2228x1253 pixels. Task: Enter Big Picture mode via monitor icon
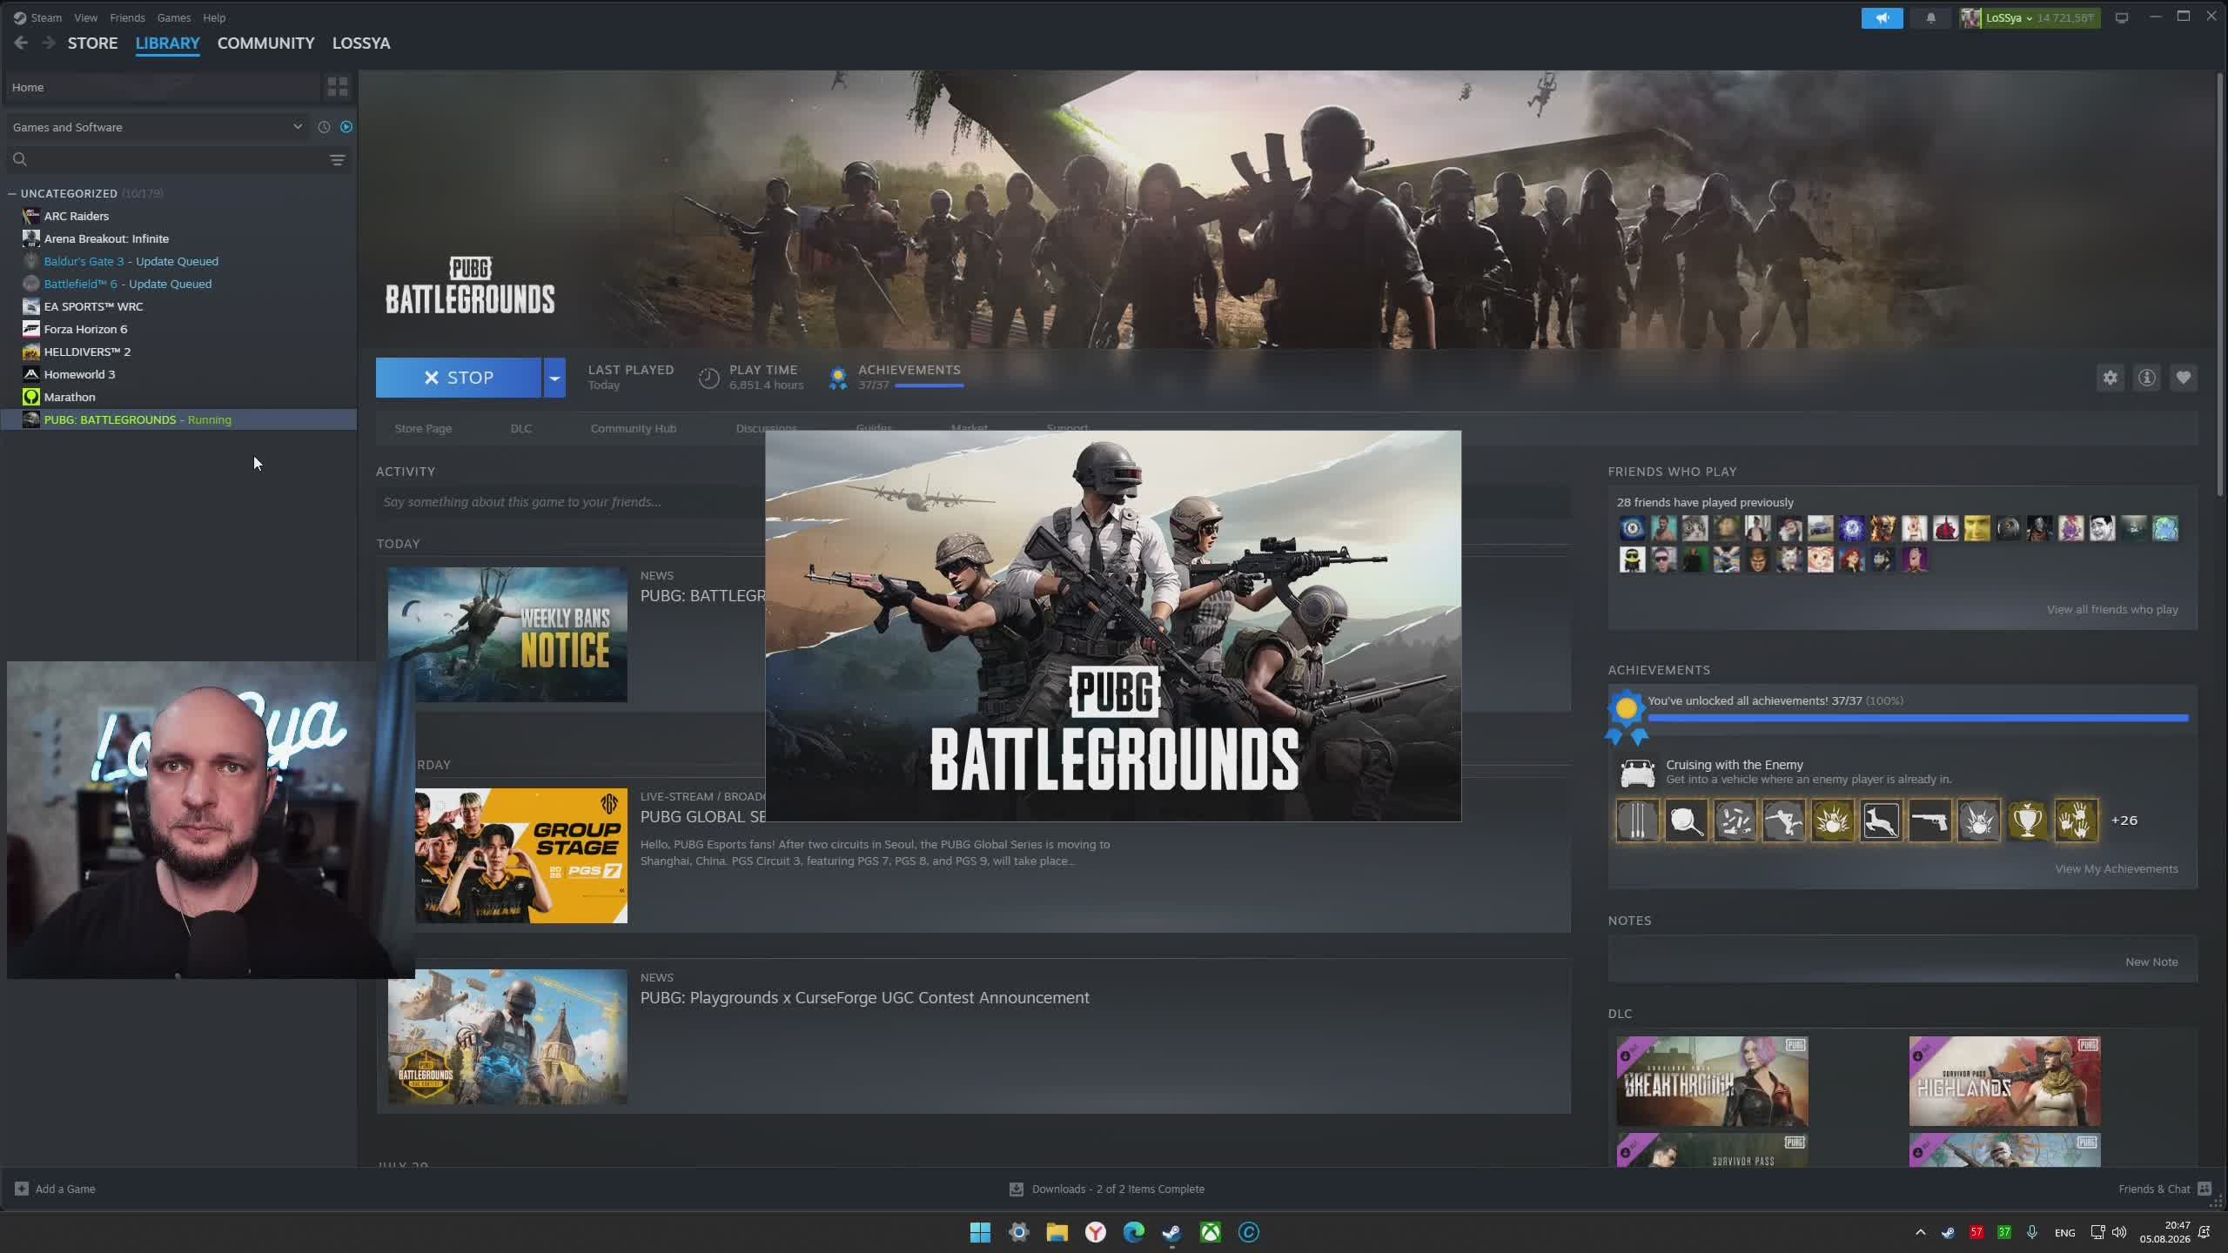[x=2122, y=17]
